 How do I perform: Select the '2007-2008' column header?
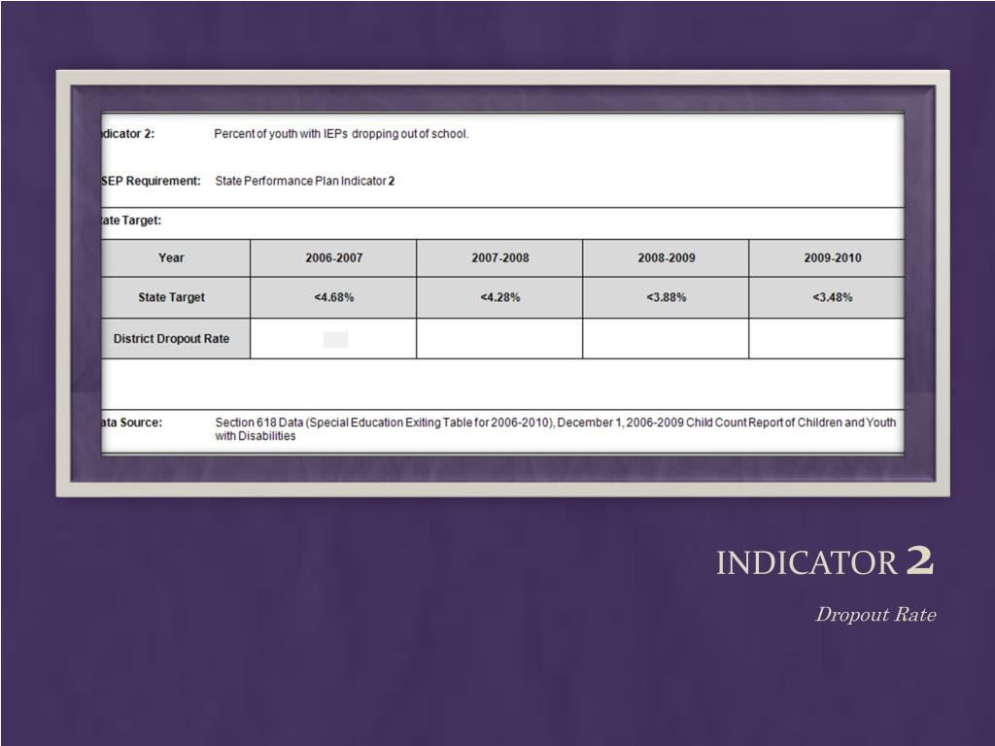pos(499,258)
